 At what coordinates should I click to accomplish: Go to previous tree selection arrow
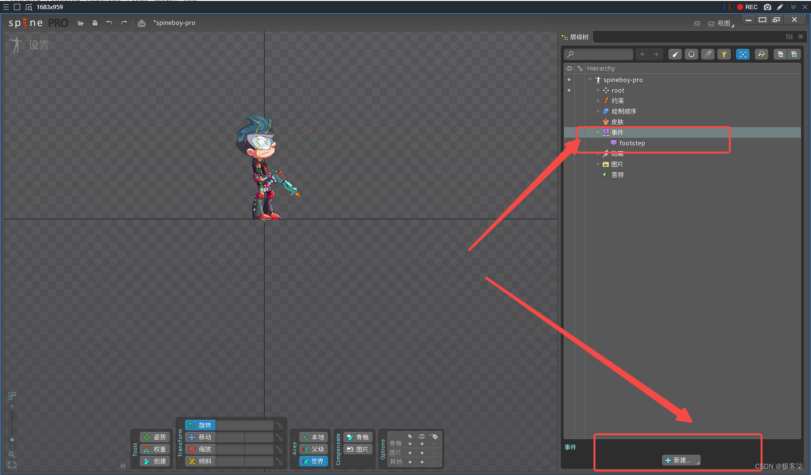[x=642, y=54]
